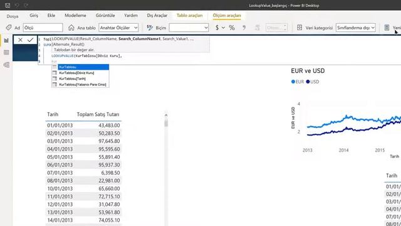Switch to Data view in sidebar
The height and width of the screenshot is (226, 401).
pyautogui.click(x=6, y=53)
